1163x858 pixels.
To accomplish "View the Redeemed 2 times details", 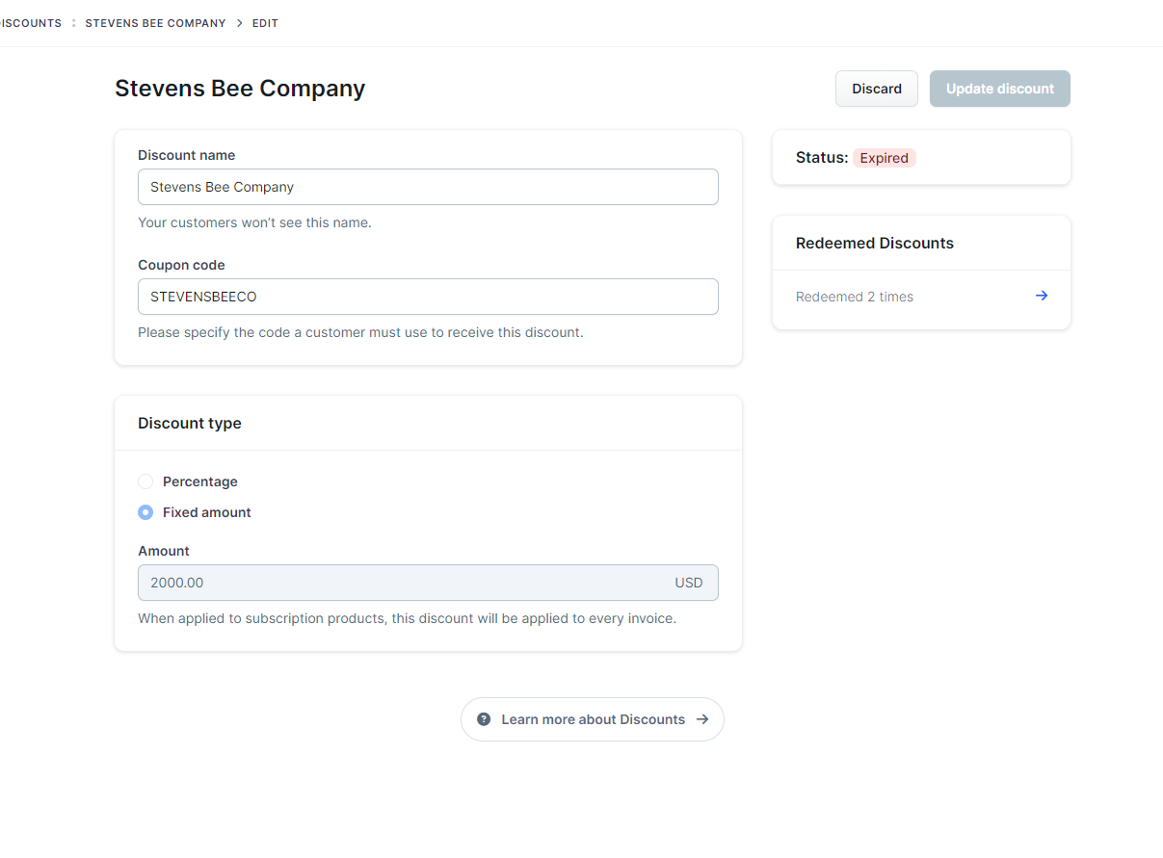I will pos(855,297).
